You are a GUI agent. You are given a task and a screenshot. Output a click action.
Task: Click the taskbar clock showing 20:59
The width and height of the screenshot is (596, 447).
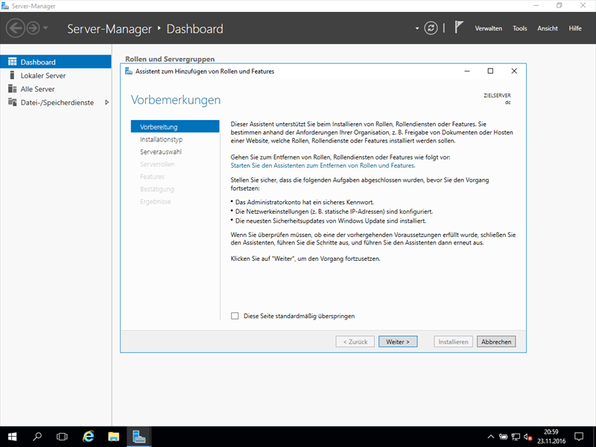click(x=551, y=437)
